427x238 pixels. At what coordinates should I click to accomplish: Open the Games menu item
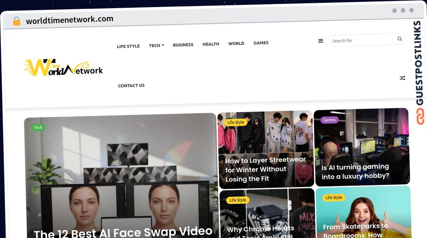(x=261, y=43)
